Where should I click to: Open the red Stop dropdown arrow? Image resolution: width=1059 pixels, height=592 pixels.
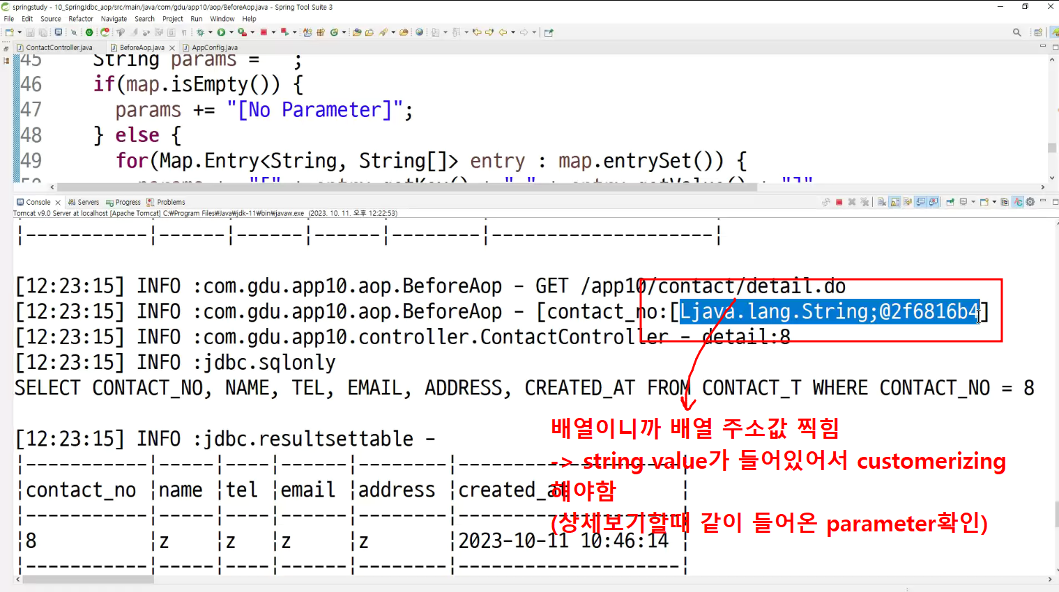pyautogui.click(x=273, y=32)
